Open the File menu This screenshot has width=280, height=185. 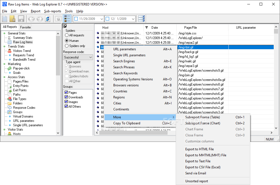pyautogui.click(x=5, y=11)
